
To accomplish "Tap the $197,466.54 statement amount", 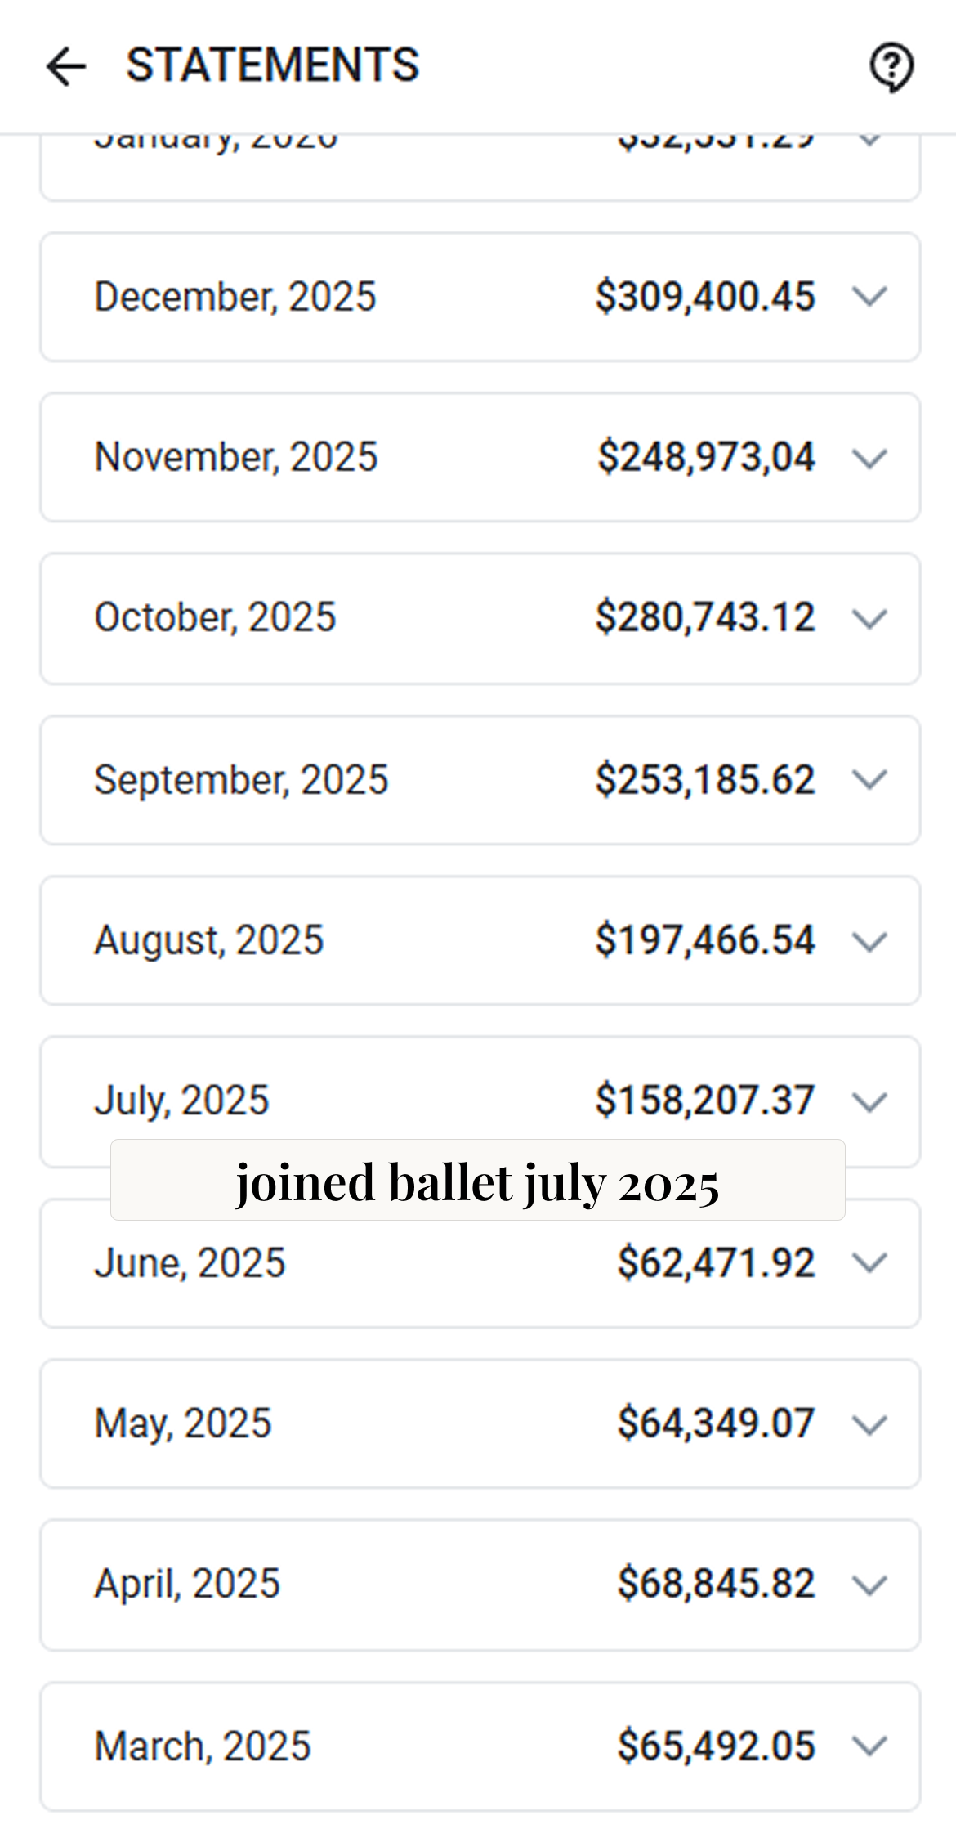I will point(705,940).
